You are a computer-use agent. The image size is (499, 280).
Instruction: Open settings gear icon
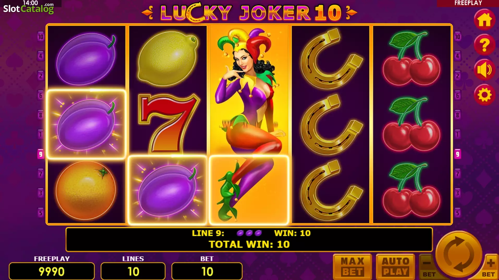(484, 95)
